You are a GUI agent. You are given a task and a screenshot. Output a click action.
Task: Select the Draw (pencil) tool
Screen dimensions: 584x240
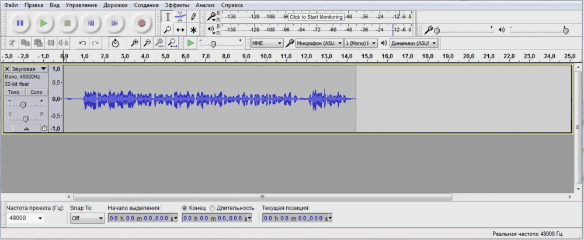(193, 17)
